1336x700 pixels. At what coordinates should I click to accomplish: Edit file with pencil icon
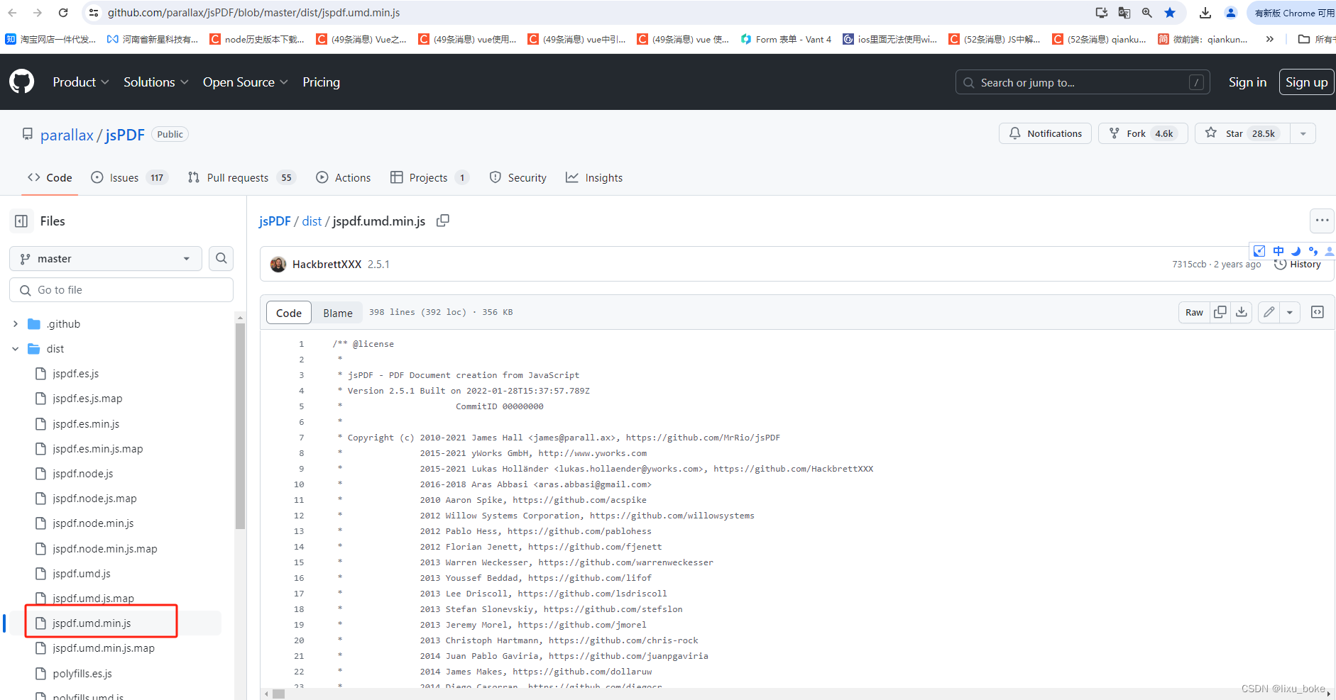(1269, 312)
